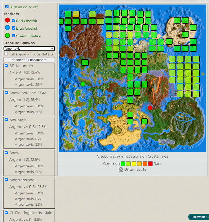Uncheck the Snow container checkbox
This screenshot has width=209, height=222.
click(6, 152)
